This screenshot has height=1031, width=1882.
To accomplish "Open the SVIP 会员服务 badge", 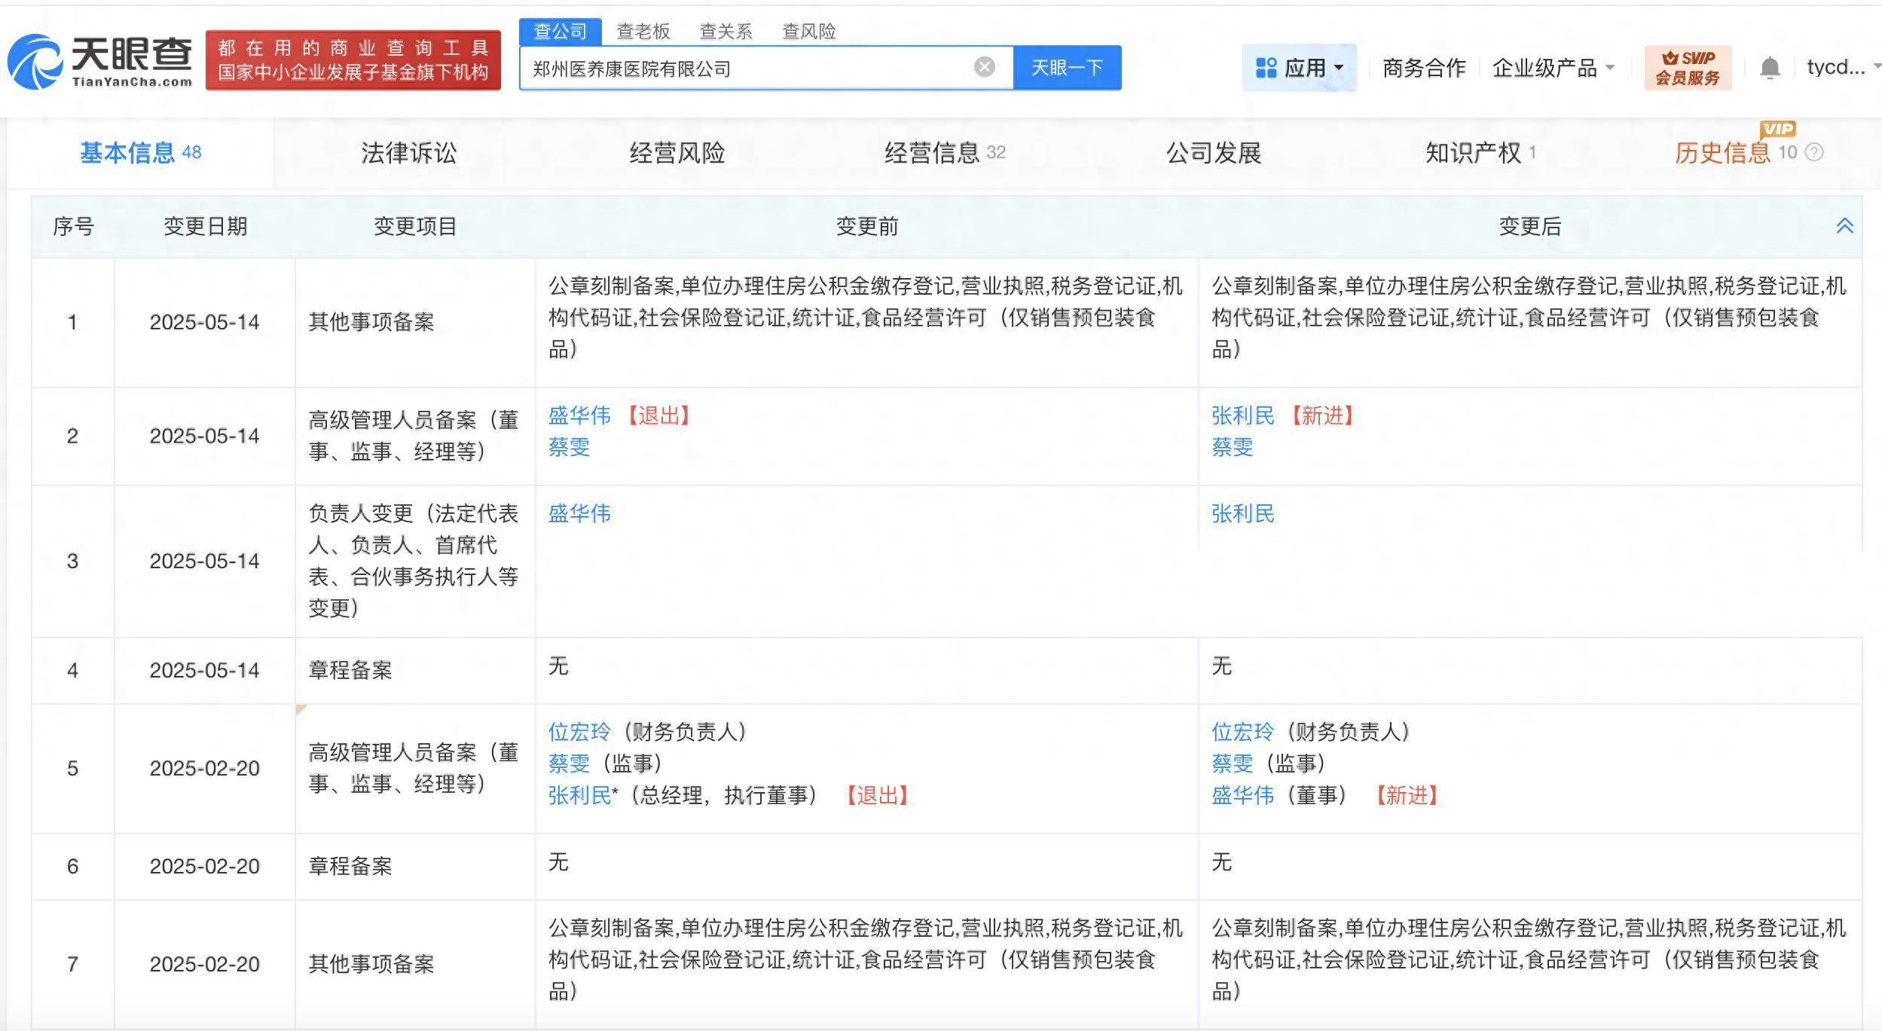I will 1688,68.
